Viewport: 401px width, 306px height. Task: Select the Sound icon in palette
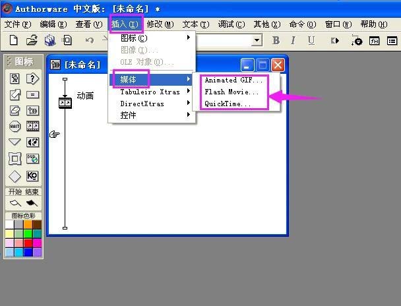[x=33, y=142]
